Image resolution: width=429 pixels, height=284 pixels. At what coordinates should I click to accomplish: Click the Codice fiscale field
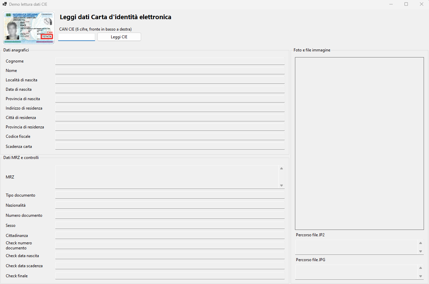pyautogui.click(x=170, y=136)
